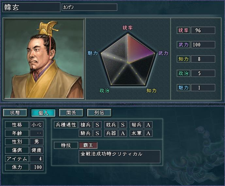This screenshot has width=225, height=186.
Task: Click the skill description text box
Action: pyautogui.click(x=120, y=157)
